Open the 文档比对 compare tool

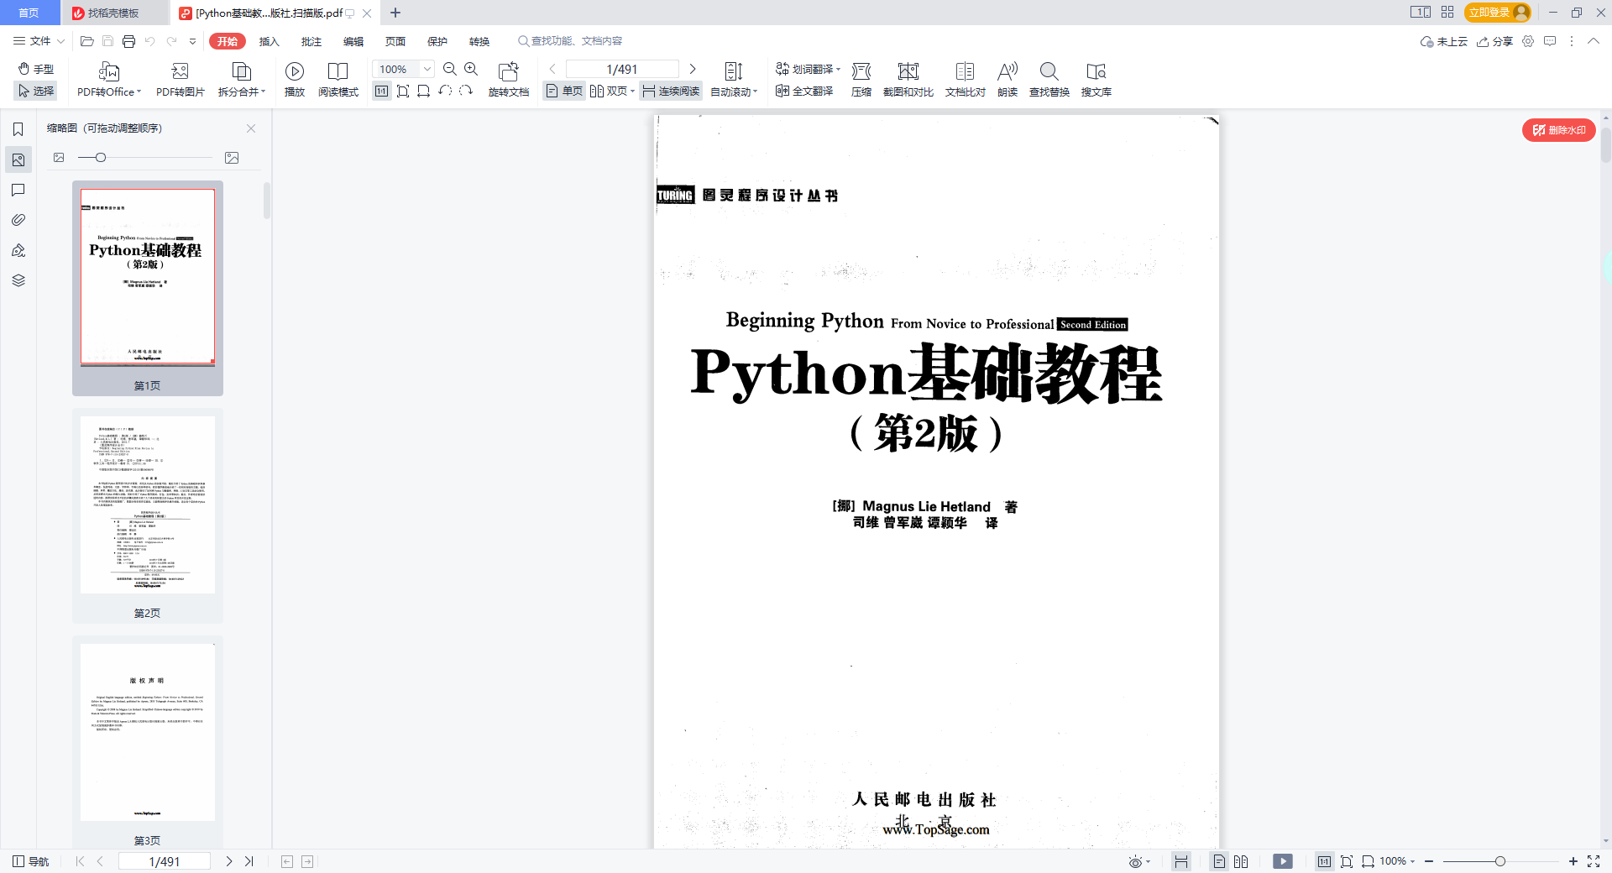click(x=966, y=80)
